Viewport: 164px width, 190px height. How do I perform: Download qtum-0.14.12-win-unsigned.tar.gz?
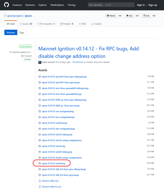(58, 129)
